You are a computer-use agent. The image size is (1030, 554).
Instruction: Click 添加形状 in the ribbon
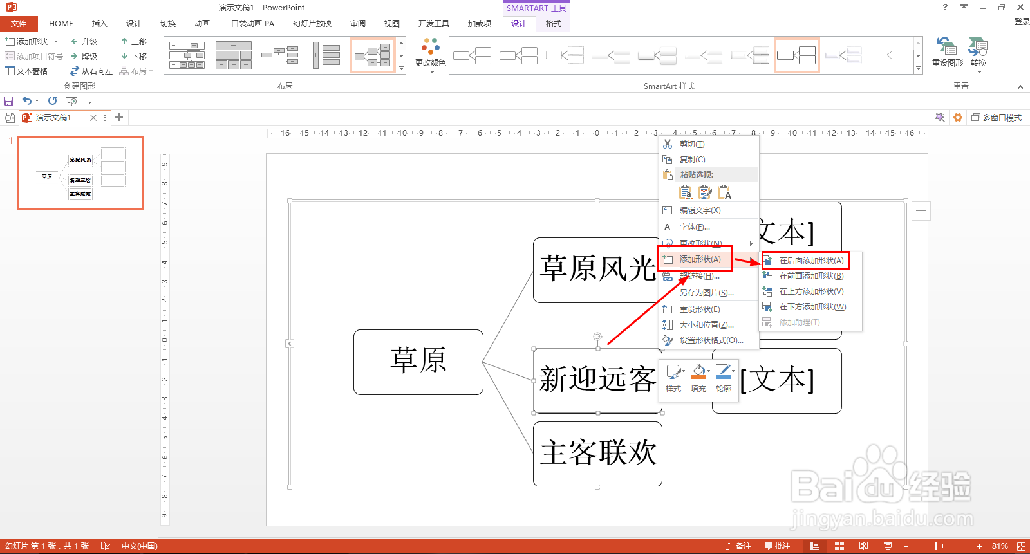coord(27,41)
